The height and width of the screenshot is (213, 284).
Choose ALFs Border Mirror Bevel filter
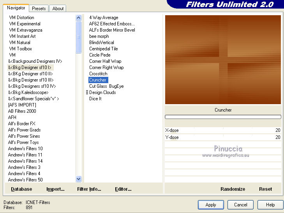[112, 30]
